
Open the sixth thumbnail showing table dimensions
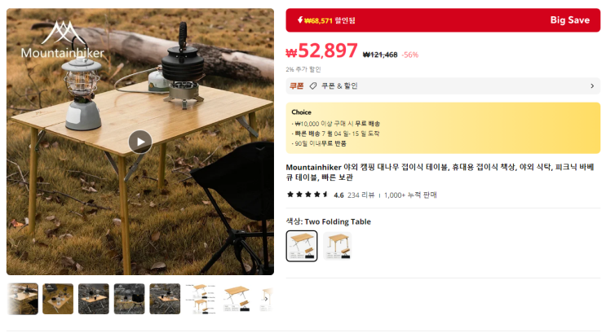pyautogui.click(x=201, y=299)
